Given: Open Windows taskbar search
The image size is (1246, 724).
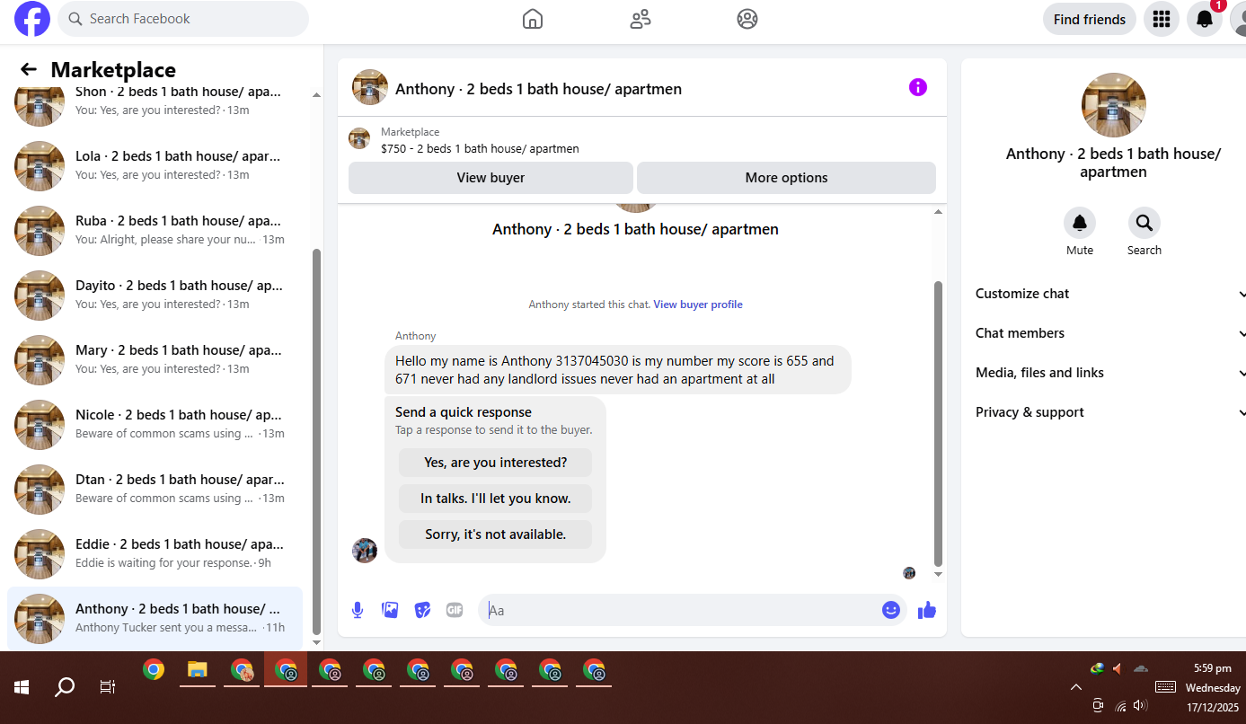Looking at the screenshot, I should coord(65,687).
